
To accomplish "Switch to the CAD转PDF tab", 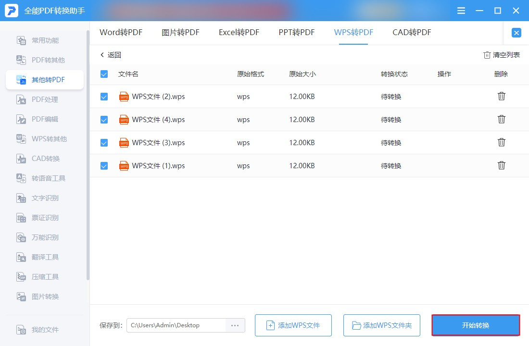I will [412, 32].
